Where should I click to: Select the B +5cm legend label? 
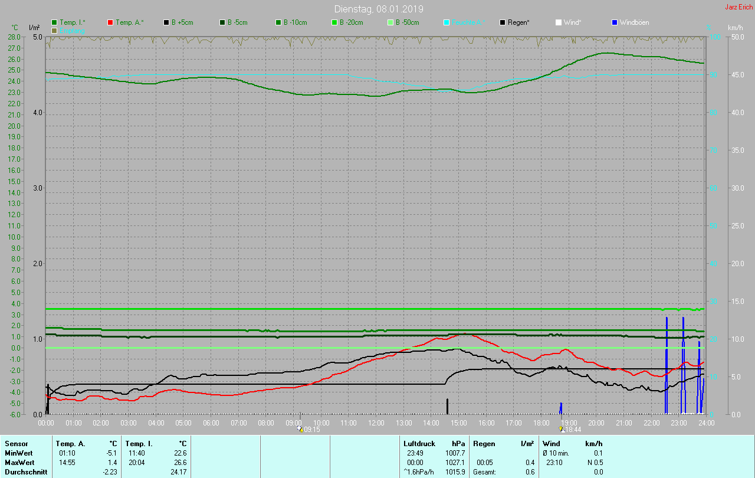click(x=183, y=22)
